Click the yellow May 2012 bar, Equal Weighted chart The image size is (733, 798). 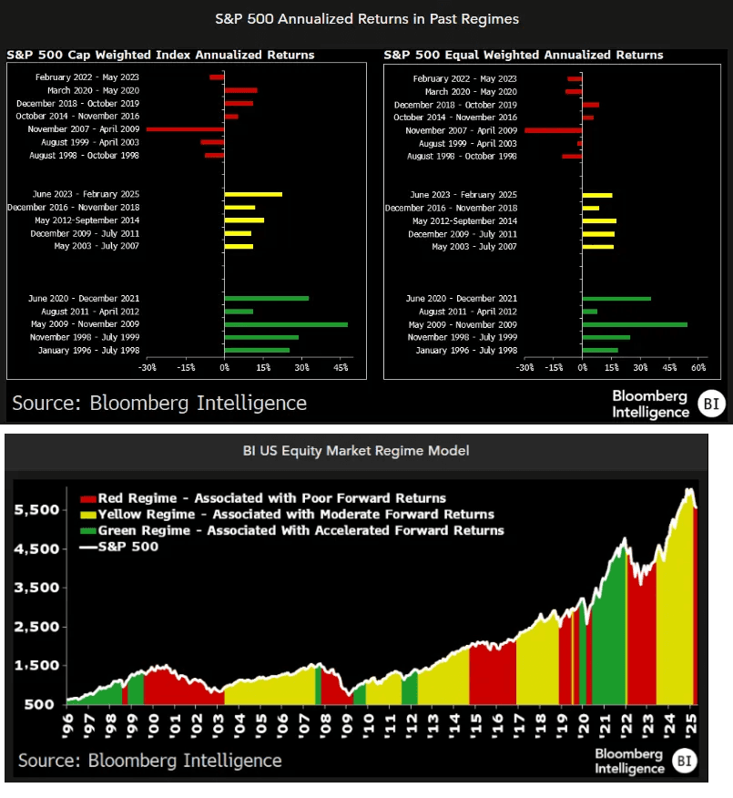599,221
